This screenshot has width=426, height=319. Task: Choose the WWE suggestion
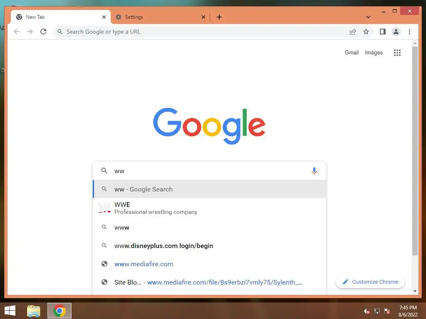click(210, 208)
